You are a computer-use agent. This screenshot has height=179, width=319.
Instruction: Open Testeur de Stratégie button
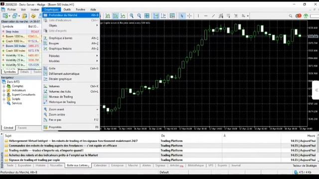pyautogui.click(x=305, y=166)
